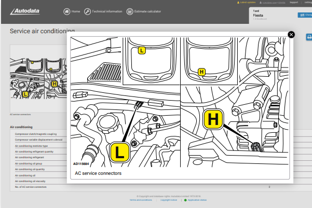Open Technical information wrench icon

point(87,11)
